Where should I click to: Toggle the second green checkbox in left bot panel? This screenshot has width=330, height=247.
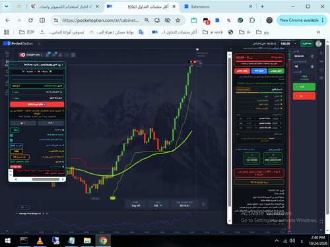click(x=11, y=140)
